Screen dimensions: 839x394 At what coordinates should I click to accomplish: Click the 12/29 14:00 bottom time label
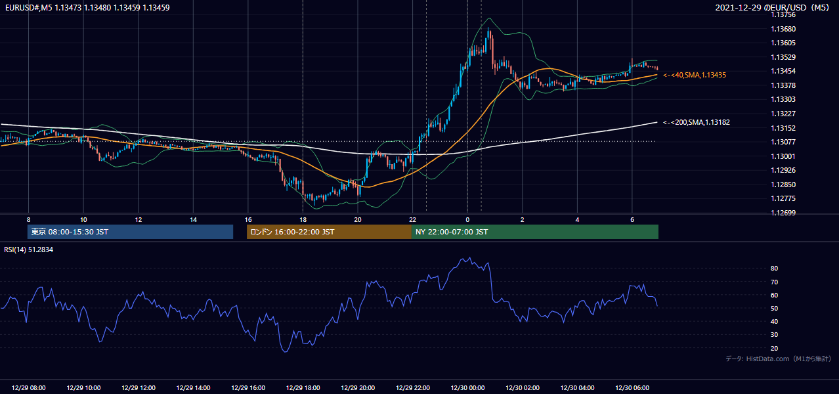193,388
